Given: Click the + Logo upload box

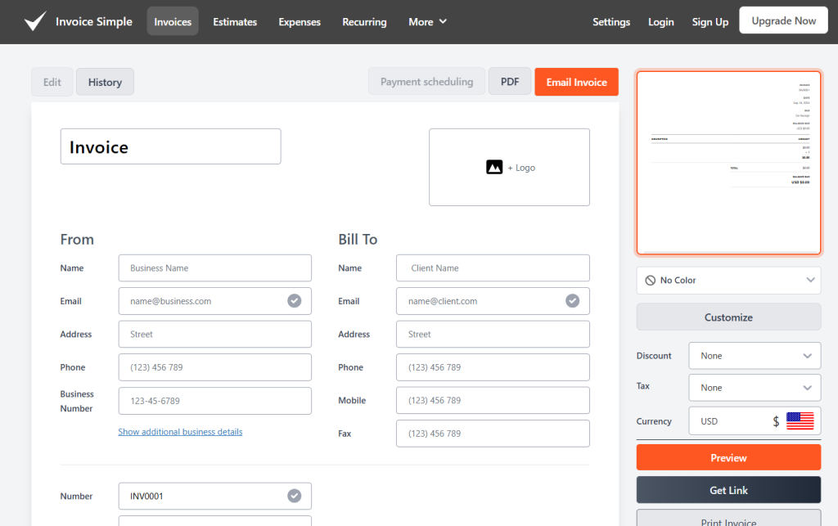Looking at the screenshot, I should click(509, 167).
